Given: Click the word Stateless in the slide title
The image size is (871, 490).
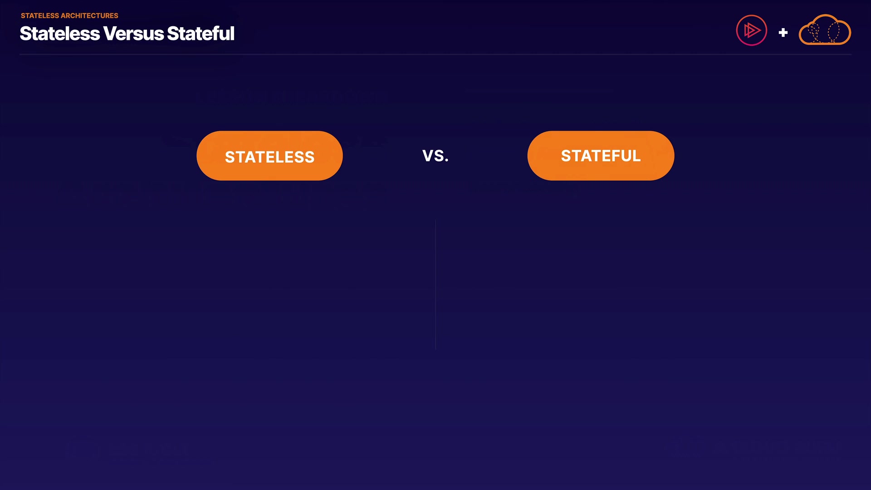Looking at the screenshot, I should (60, 34).
